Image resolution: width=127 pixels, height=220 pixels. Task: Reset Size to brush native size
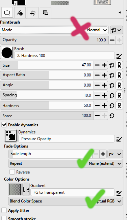click(x=112, y=65)
